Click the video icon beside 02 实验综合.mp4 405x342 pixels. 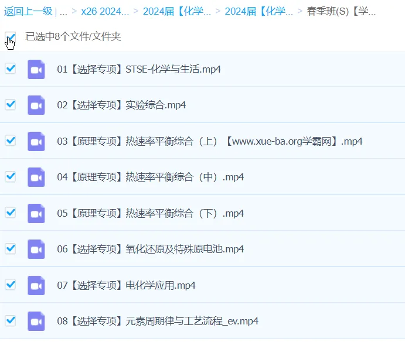[36, 105]
